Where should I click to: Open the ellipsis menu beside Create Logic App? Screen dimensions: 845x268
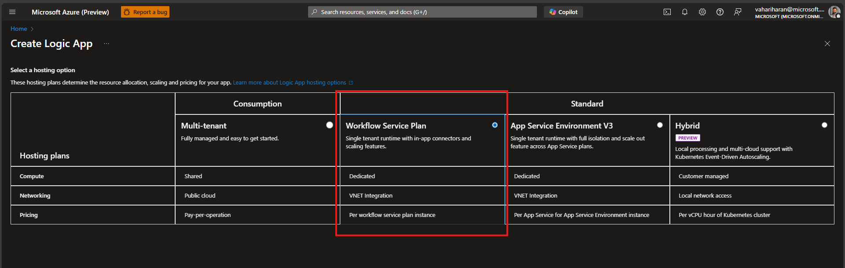point(107,44)
